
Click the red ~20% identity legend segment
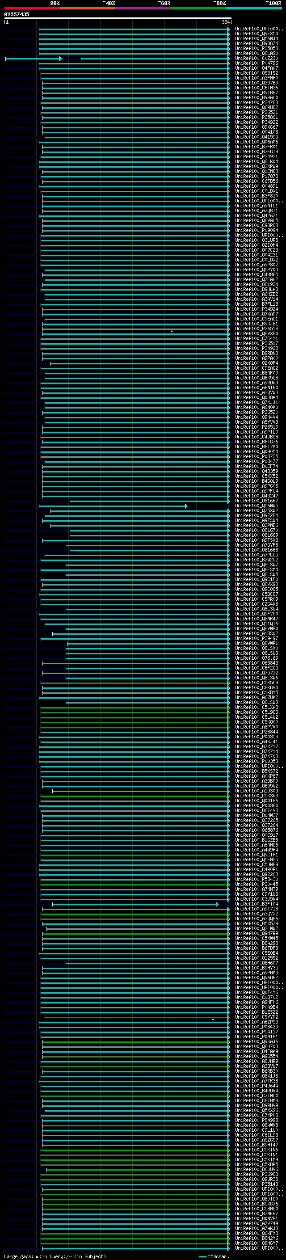click(32, 8)
